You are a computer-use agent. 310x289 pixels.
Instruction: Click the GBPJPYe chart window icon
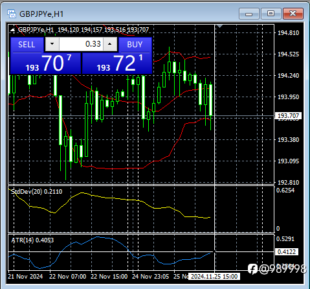12,14
